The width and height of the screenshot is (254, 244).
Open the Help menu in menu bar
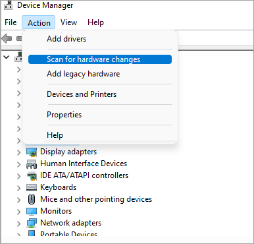(95, 22)
